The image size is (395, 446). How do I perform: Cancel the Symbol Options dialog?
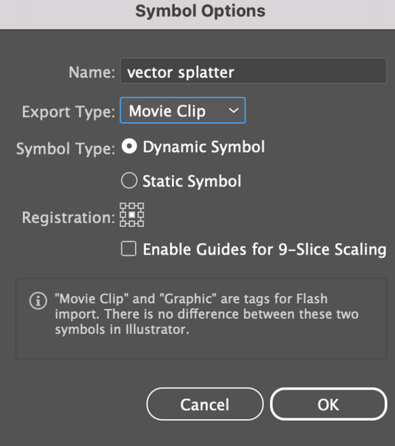(x=205, y=404)
